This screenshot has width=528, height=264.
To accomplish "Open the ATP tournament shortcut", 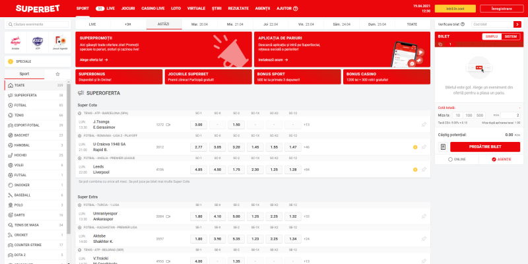I will click(x=38, y=42).
